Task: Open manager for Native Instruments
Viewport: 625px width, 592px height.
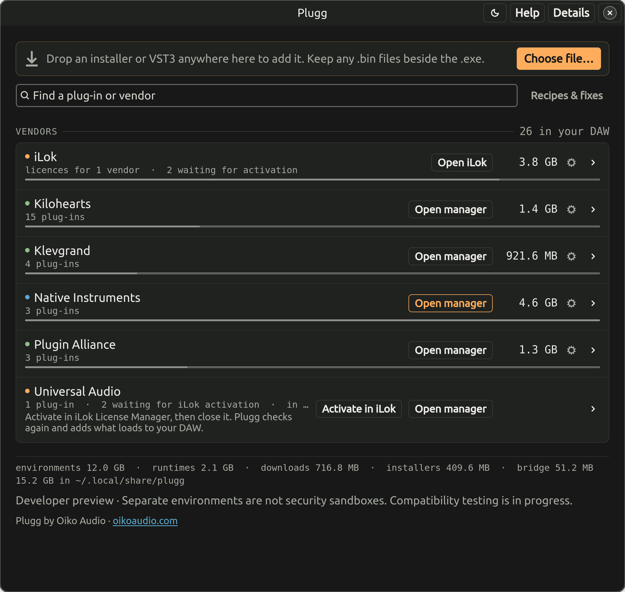Action: [450, 303]
